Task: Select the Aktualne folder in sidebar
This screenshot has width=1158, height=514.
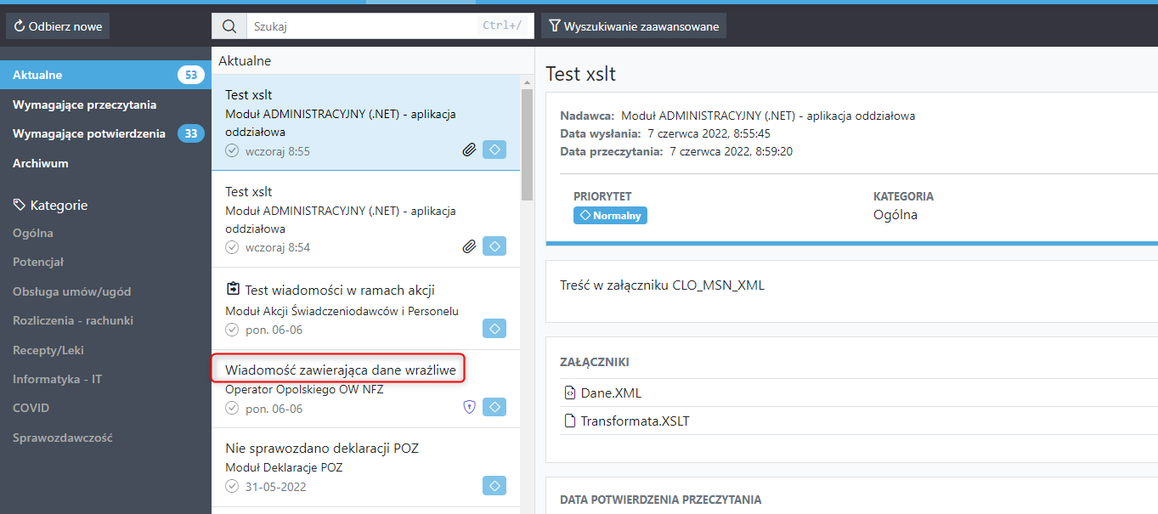Action: click(37, 75)
